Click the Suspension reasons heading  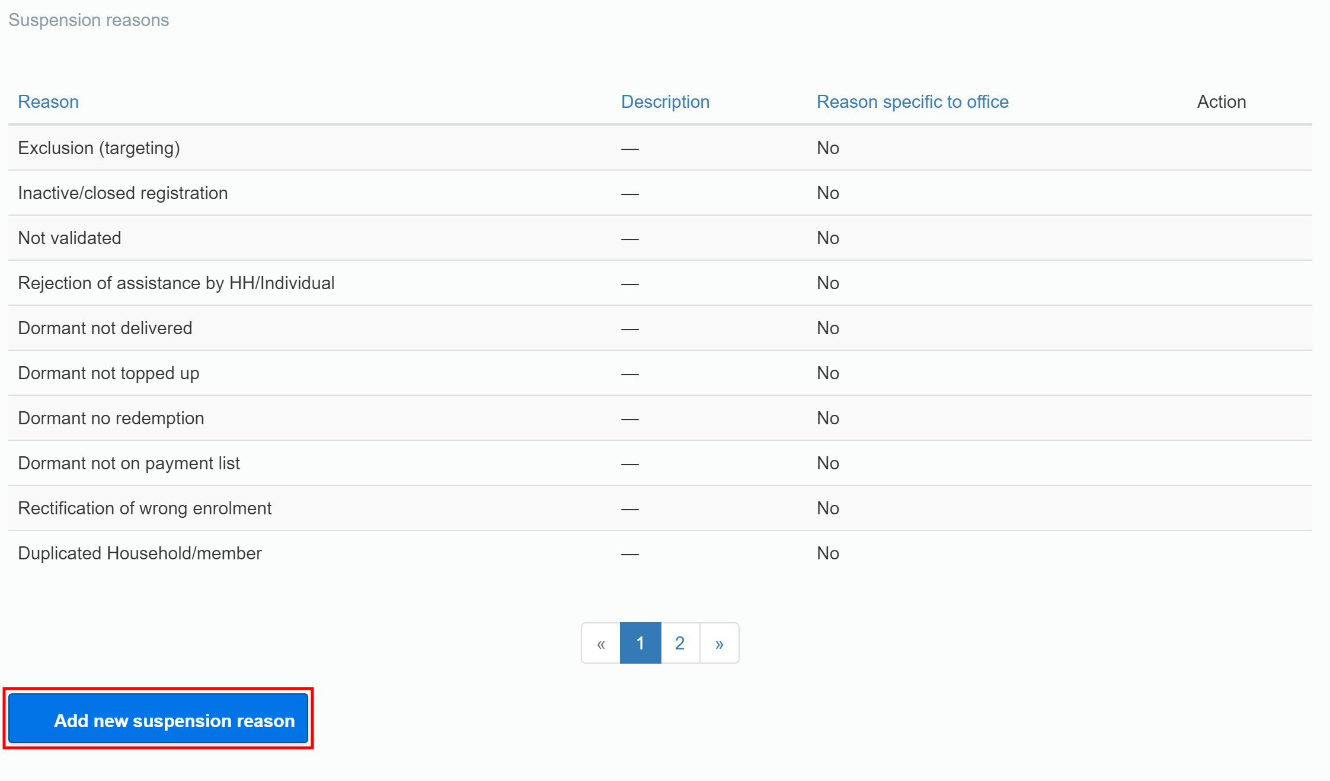88,20
